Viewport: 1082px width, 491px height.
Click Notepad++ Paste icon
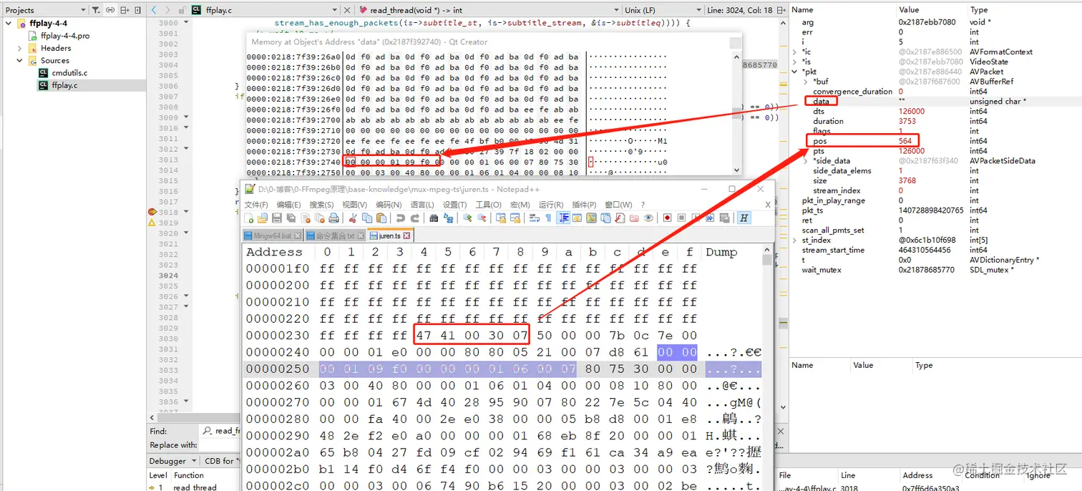[x=381, y=218]
